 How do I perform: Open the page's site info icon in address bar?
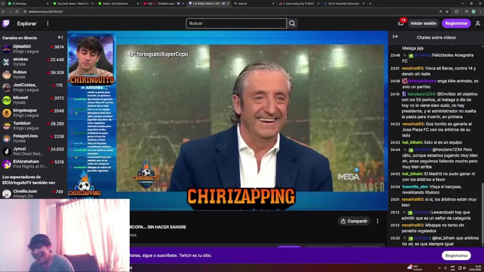(25, 12)
